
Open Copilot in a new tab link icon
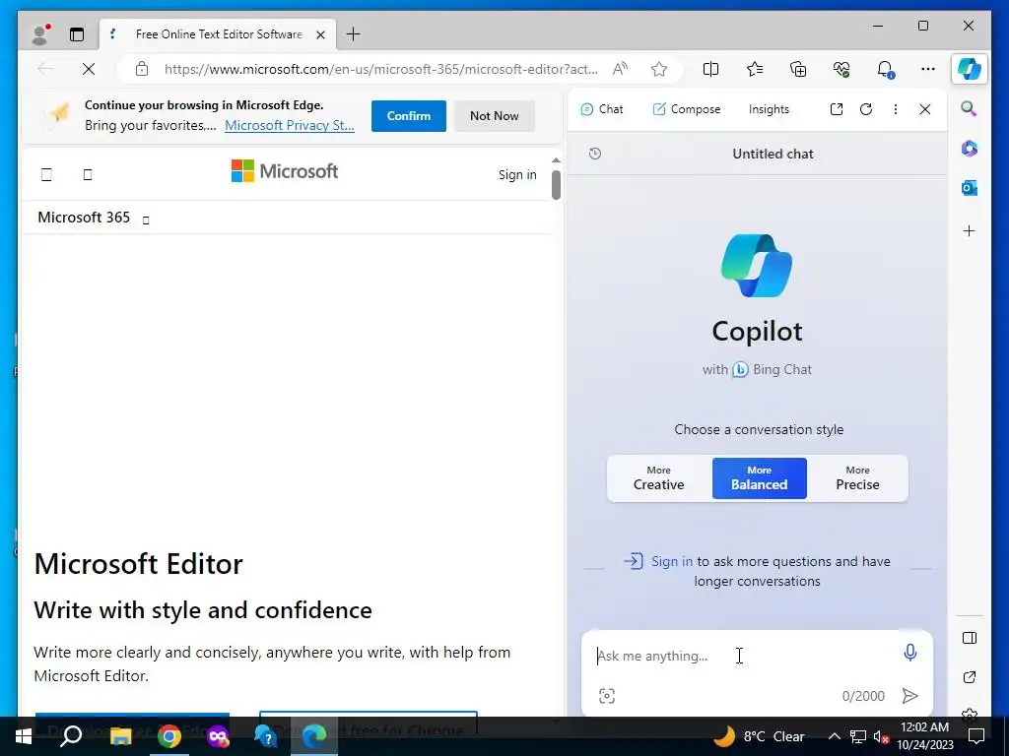837,109
